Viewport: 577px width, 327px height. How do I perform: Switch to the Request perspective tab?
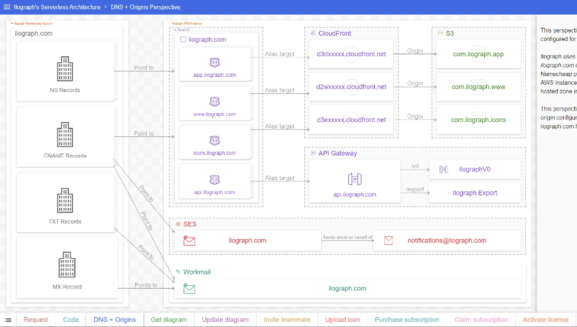[36, 320]
